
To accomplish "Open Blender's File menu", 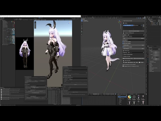I will click(82, 17).
